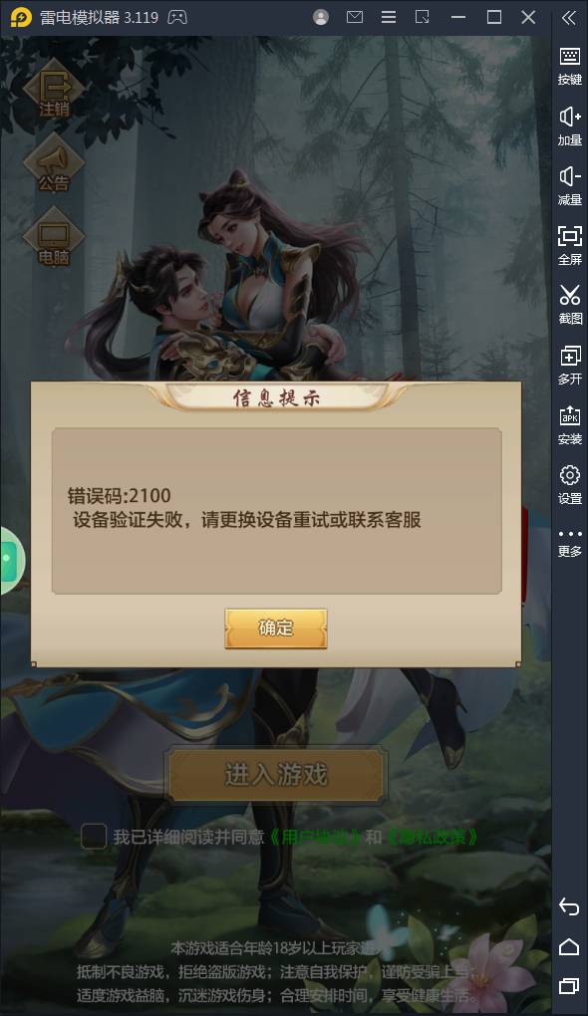The width and height of the screenshot is (588, 1016).
Task: Install an APK using 安装 icon
Action: (x=570, y=425)
